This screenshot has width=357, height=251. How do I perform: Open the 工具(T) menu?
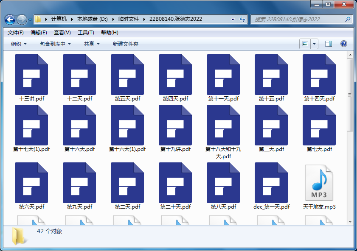tap(86, 33)
